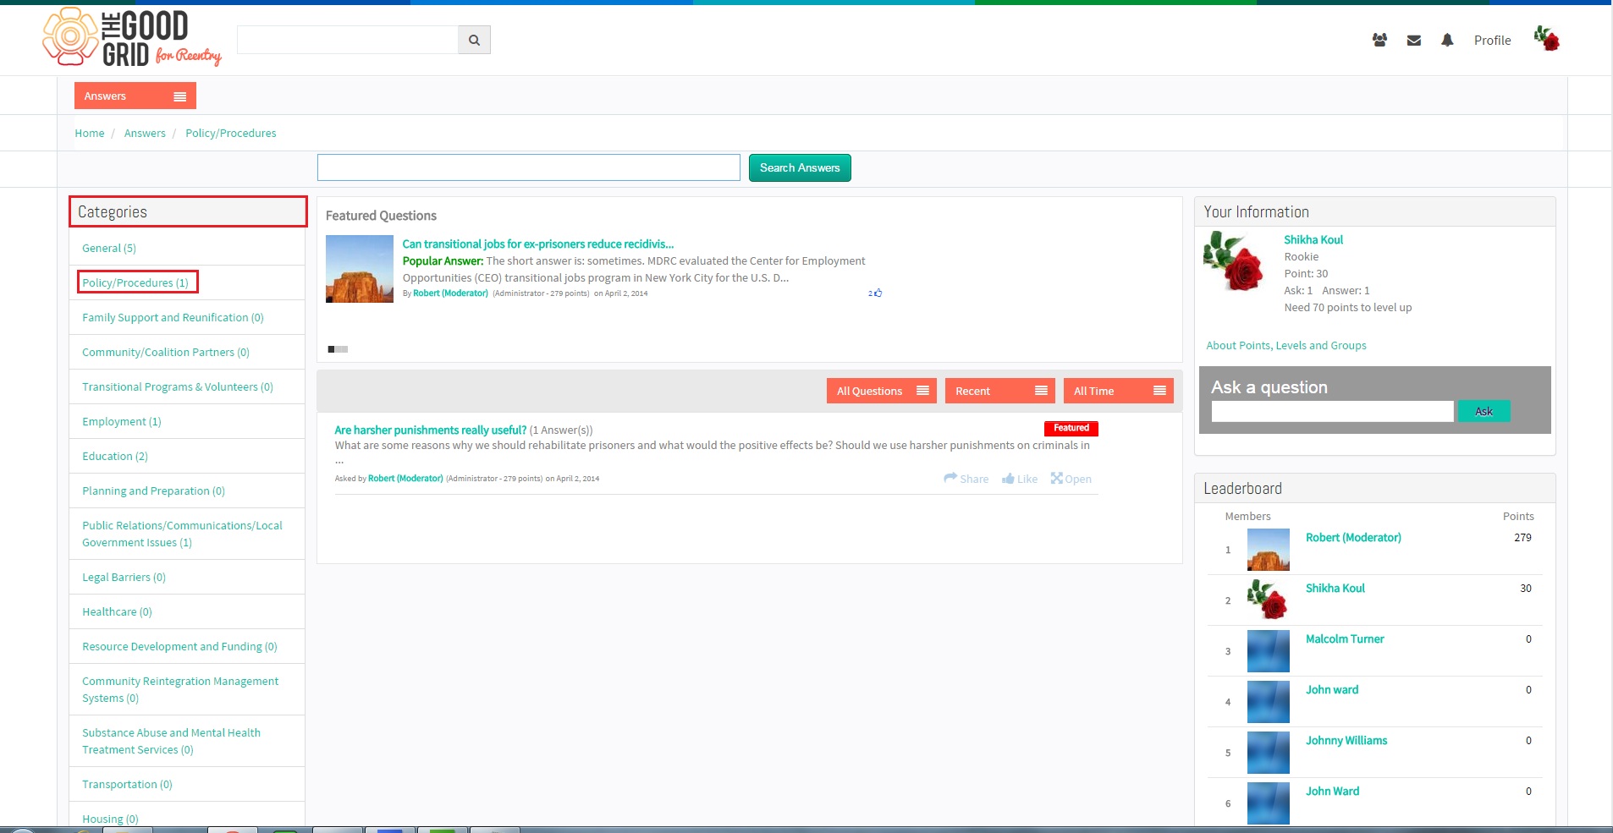Open the All Questions filter dropdown
This screenshot has height=833, width=1613.
882,391
